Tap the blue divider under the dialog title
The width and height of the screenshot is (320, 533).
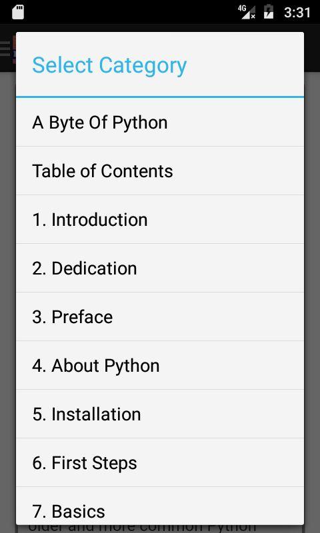click(x=160, y=97)
